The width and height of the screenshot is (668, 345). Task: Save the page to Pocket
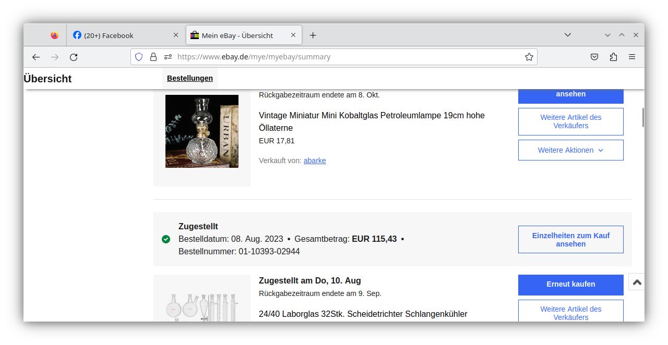click(594, 57)
